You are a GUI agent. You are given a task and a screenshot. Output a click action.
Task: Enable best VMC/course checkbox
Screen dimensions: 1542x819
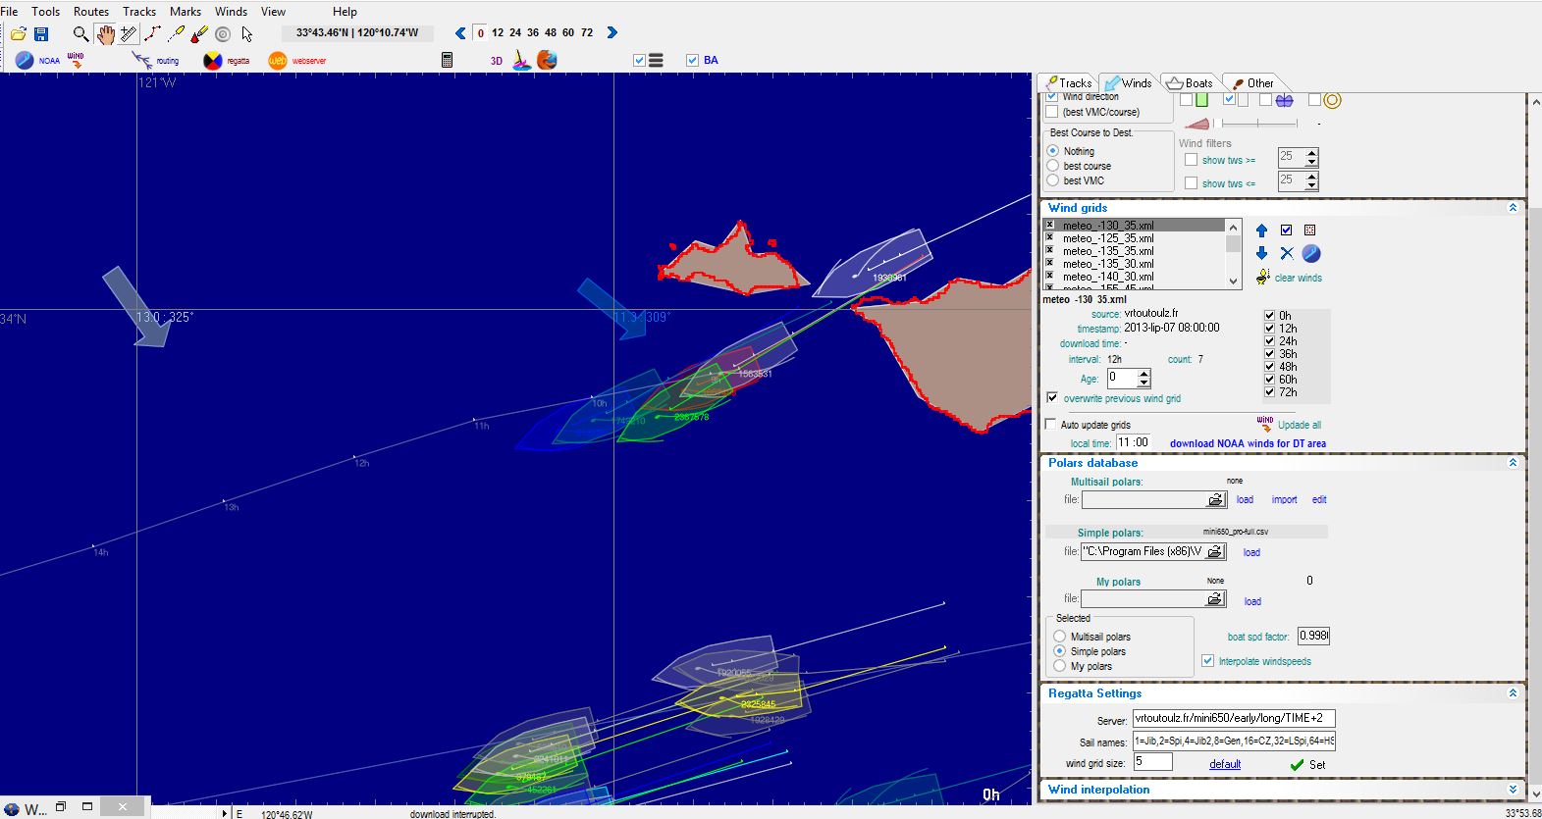[x=1052, y=112]
